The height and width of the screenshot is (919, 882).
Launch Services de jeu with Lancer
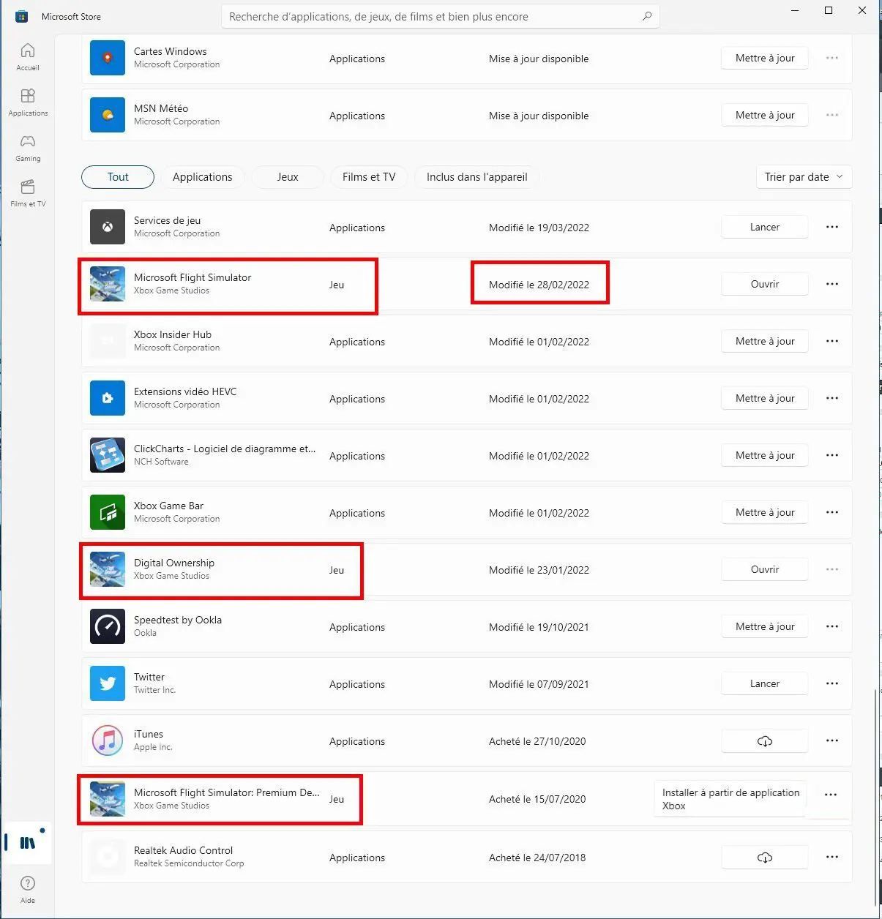point(765,227)
